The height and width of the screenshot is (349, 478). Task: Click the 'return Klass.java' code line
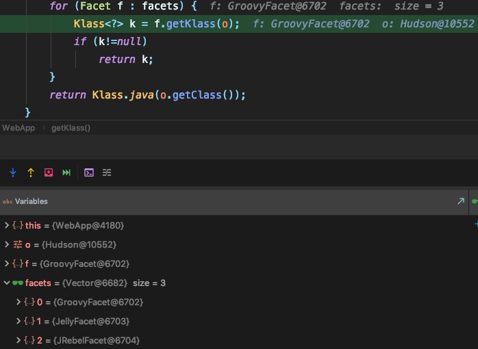[147, 94]
